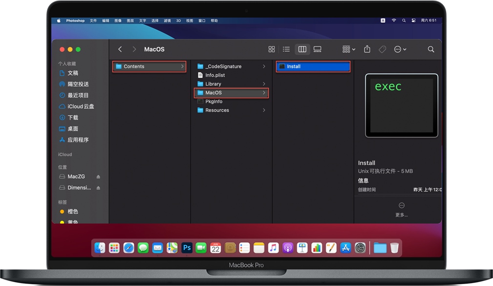The image size is (493, 286).
Task: Switch to icon view in the toolbar
Action: coord(272,49)
